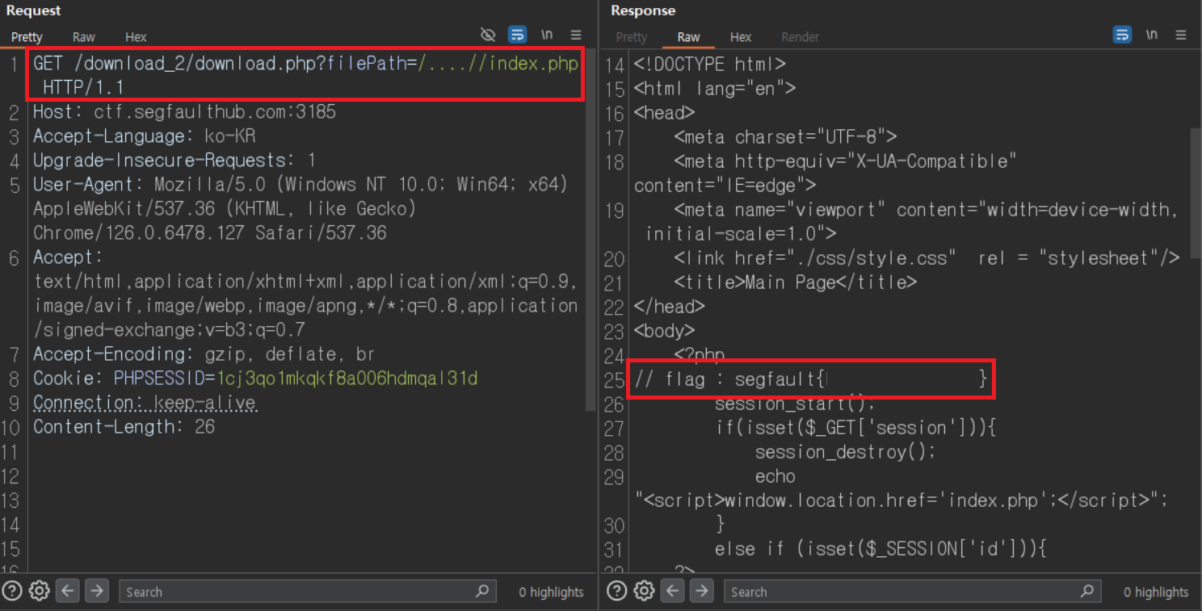Click the // flag : segfault{ line
The image size is (1202, 611).
pyautogui.click(x=811, y=379)
